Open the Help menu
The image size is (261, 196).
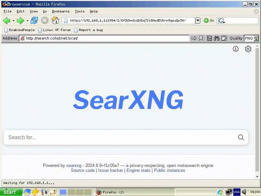click(x=94, y=11)
